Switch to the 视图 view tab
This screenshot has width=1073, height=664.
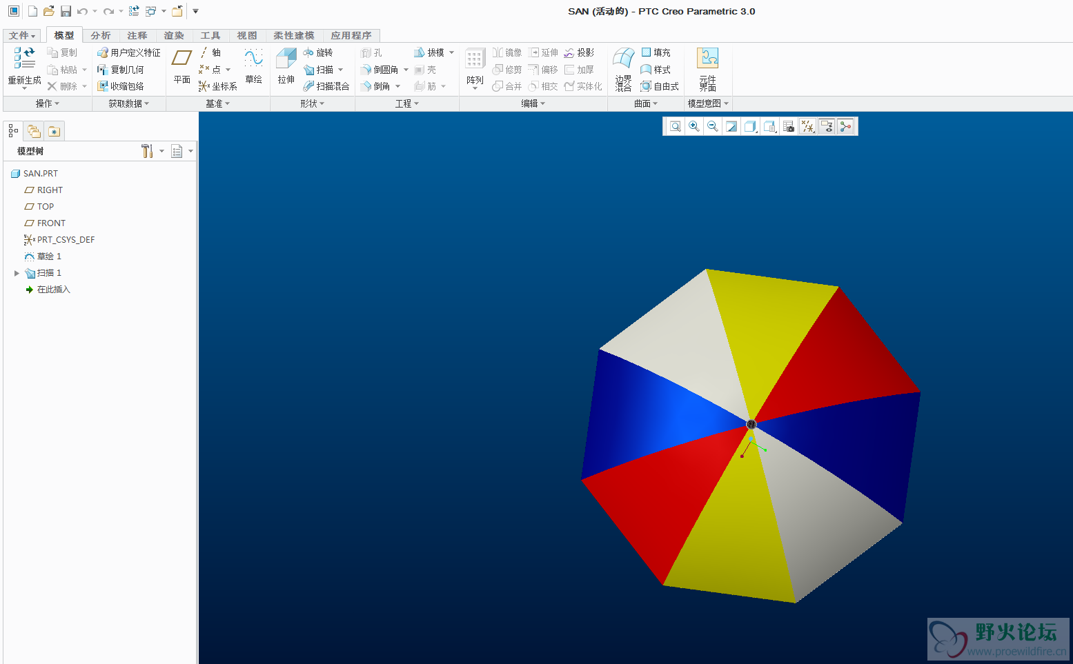247,35
